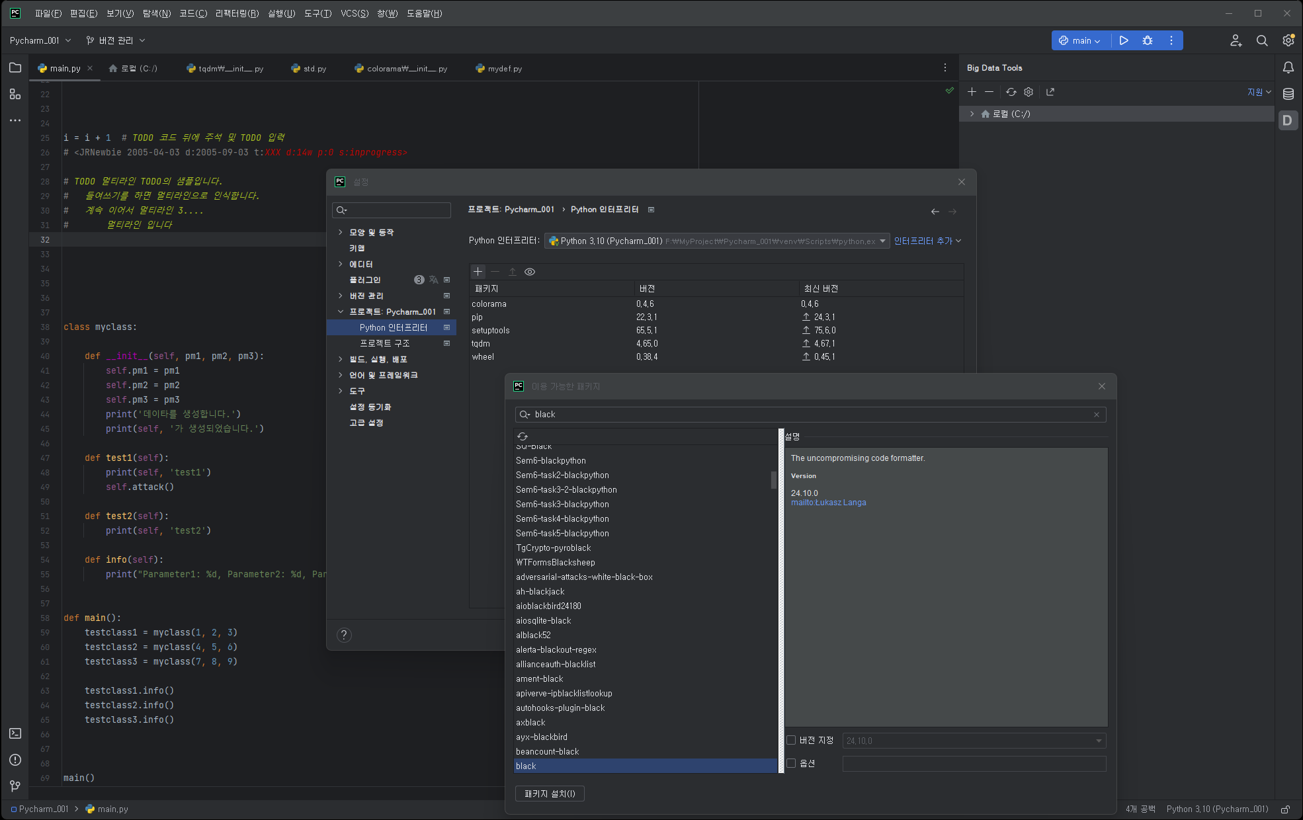This screenshot has width=1303, height=820.
Task: Debug the main configuration
Action: 1148,40
